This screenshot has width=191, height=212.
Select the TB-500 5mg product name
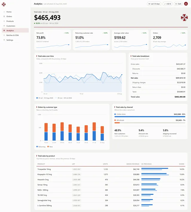[42, 195]
